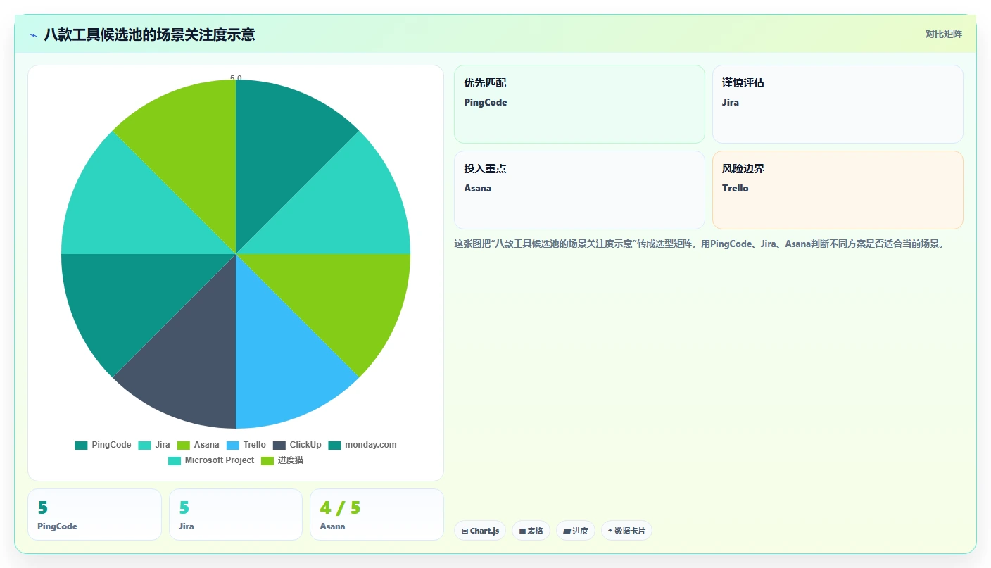Click the Jira score card showing 5
Viewport: 991px width, 568px height.
[x=236, y=515]
